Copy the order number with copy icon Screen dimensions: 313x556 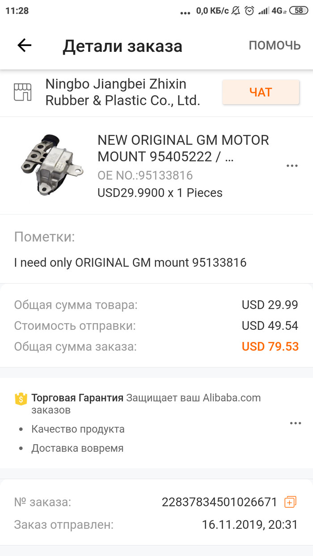(290, 502)
